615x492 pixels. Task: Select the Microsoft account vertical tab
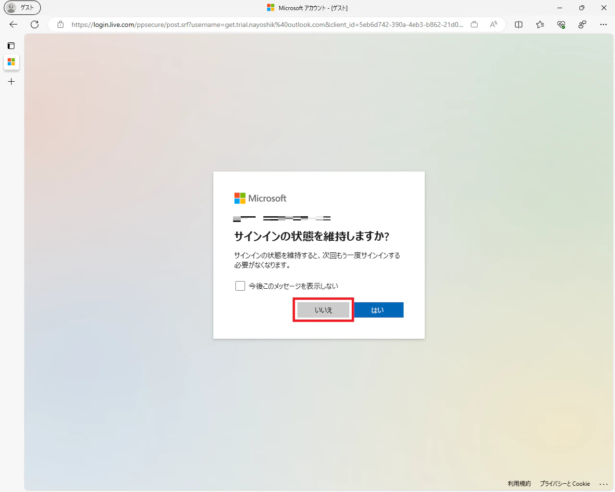(x=12, y=62)
